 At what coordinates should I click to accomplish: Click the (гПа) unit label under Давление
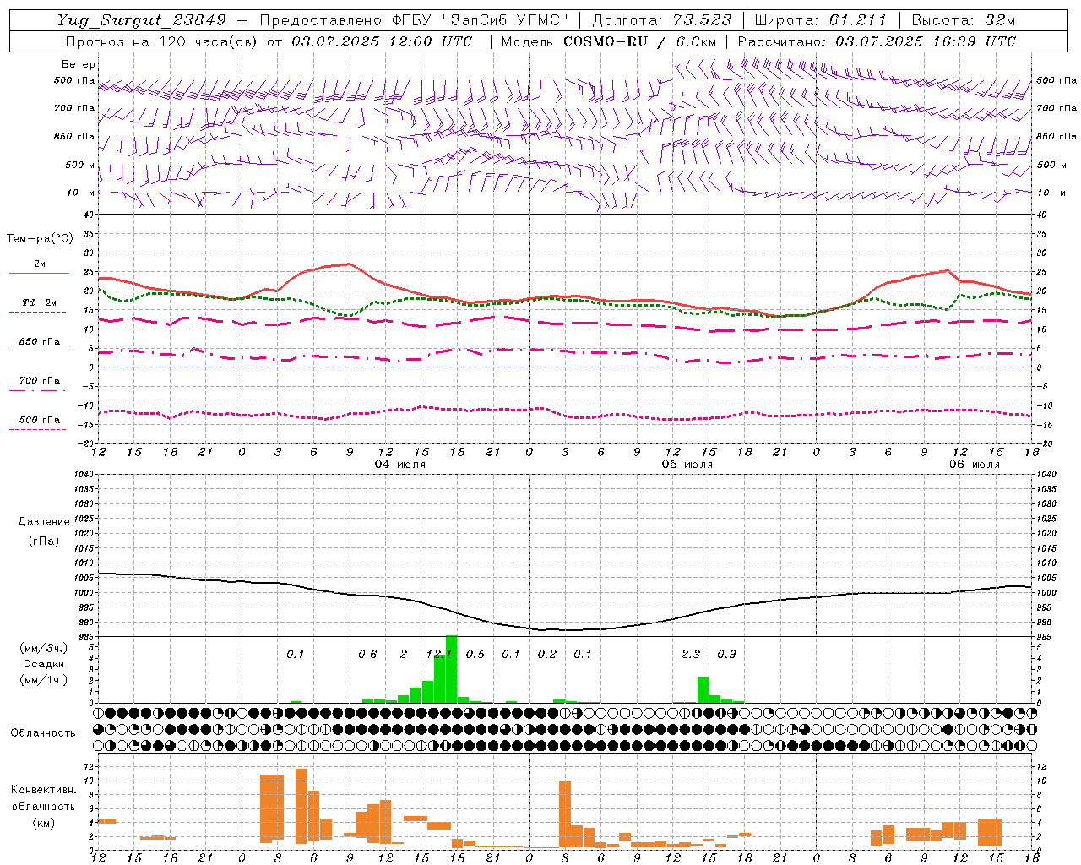(x=44, y=541)
